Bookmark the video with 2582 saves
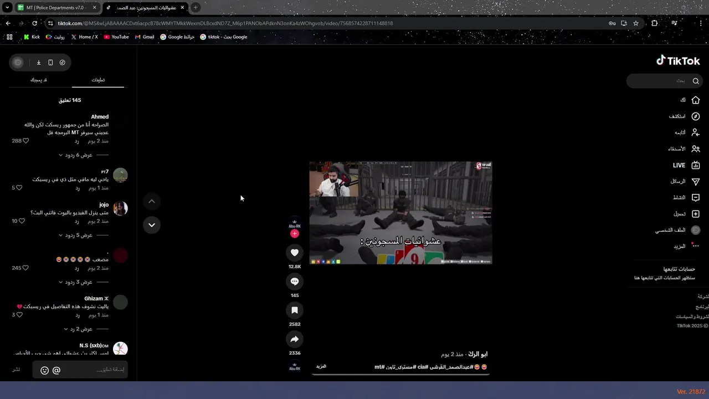709x399 pixels. click(x=295, y=310)
